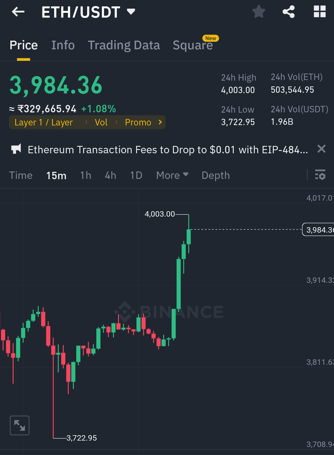This screenshot has width=334, height=455.
Task: Open the share options icon
Action: point(288,12)
